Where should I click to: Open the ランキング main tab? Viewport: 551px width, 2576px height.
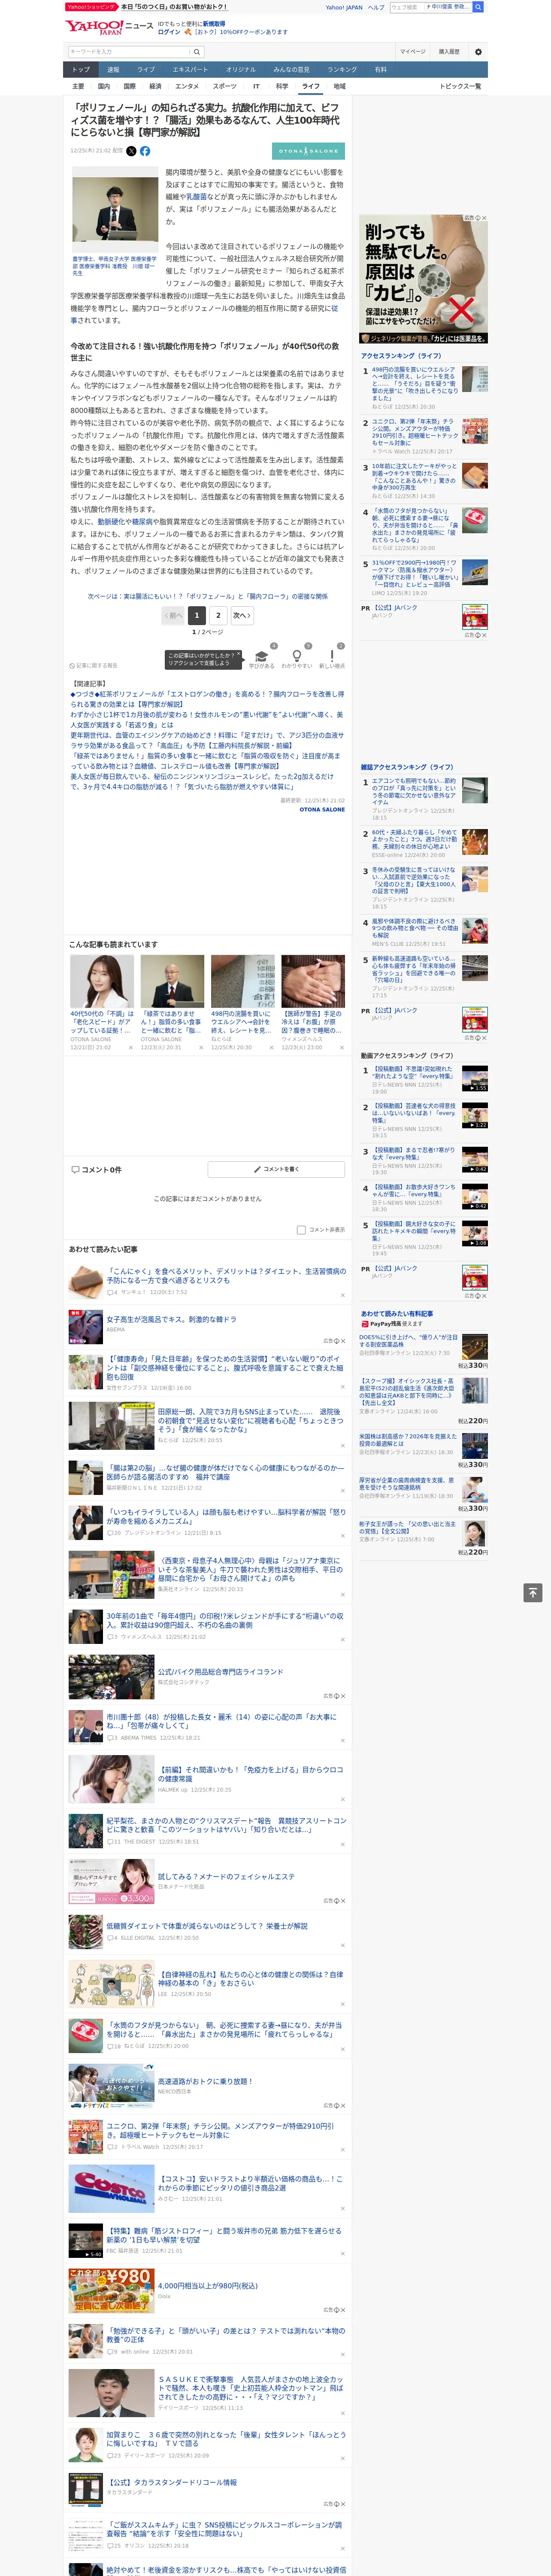(x=342, y=70)
